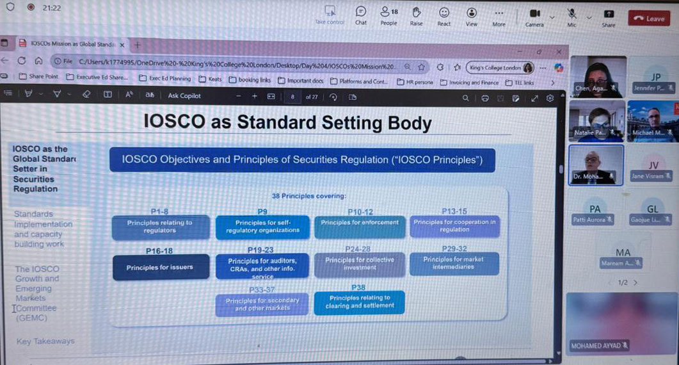Leave the meeting with Leave button
Screen dimensions: 679x365
pos(649,19)
